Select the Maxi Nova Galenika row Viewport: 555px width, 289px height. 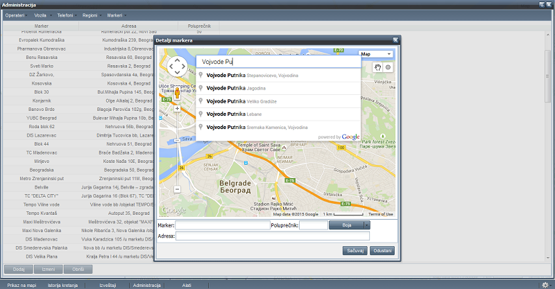point(78,231)
